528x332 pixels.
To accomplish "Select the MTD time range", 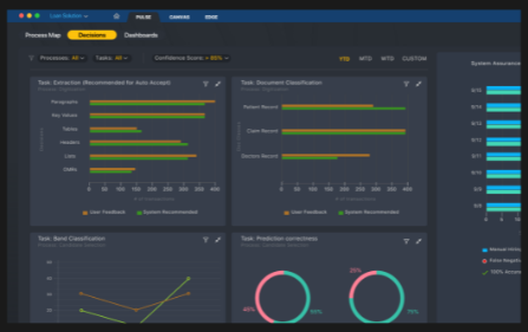I will pyautogui.click(x=365, y=59).
